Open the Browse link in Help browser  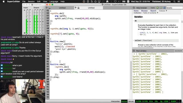[x=144, y=11]
